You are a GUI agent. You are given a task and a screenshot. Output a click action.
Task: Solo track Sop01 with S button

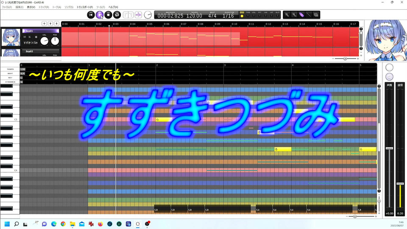tap(30, 37)
